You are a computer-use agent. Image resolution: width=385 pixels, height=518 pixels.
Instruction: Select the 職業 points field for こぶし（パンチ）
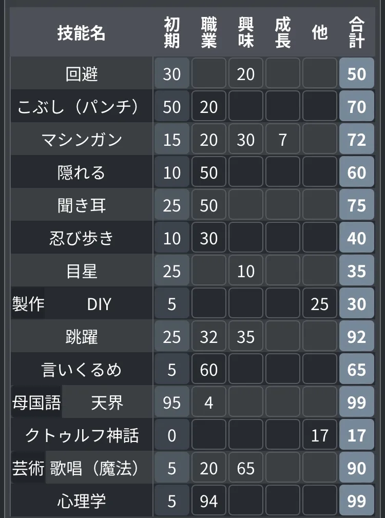pos(209,107)
